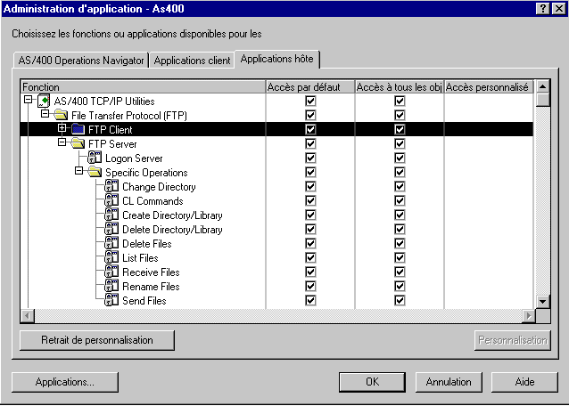Expand the FTP Client node

(62, 128)
